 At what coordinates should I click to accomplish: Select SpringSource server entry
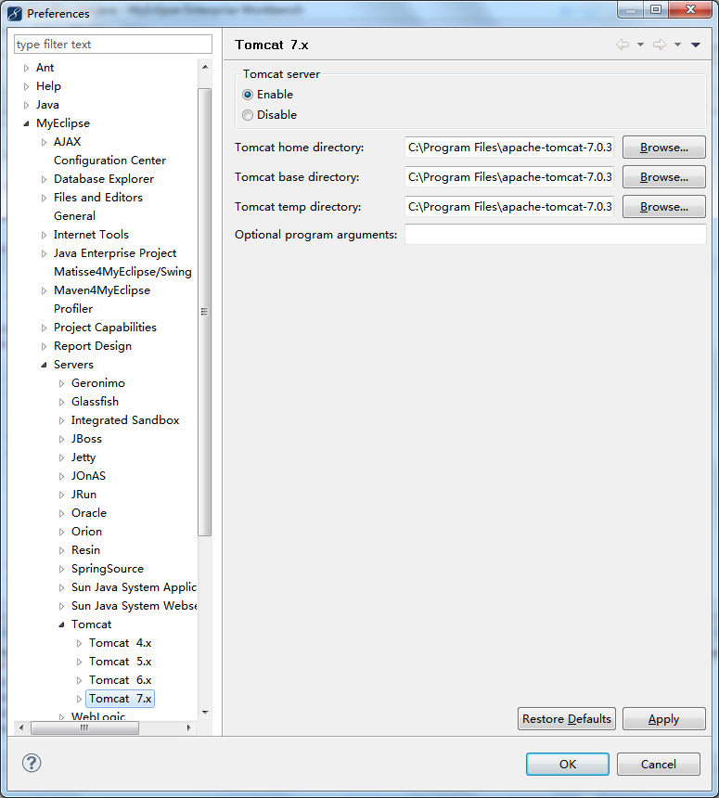pos(108,569)
